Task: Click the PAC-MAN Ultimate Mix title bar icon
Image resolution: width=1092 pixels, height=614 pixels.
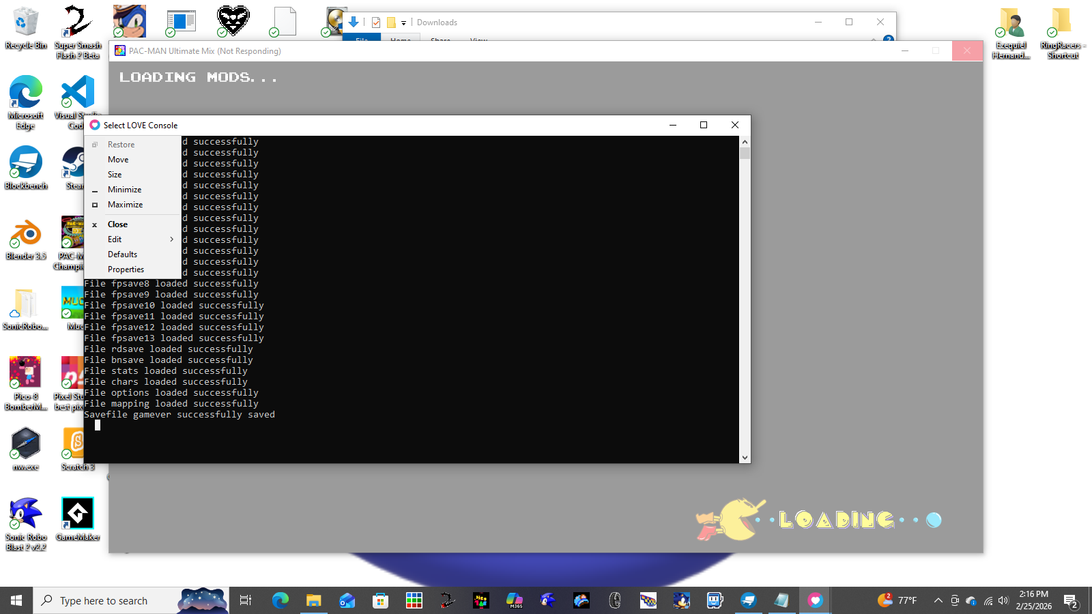Action: 120,50
